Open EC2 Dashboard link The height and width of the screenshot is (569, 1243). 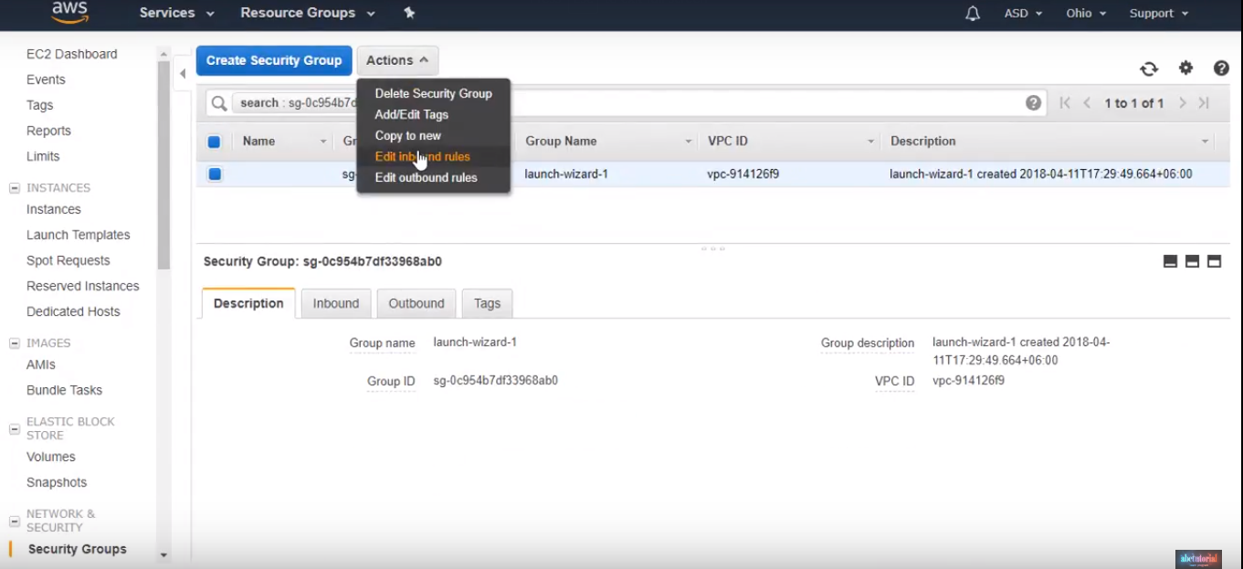[x=72, y=54]
